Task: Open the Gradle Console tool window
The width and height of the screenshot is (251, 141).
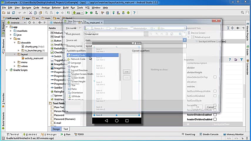Action: click(209, 134)
